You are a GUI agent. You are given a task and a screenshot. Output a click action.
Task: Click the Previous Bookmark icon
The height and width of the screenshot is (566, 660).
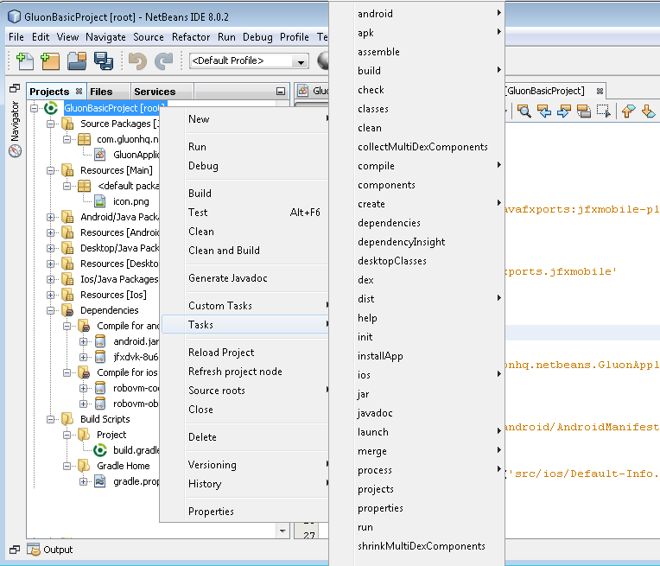[x=628, y=111]
